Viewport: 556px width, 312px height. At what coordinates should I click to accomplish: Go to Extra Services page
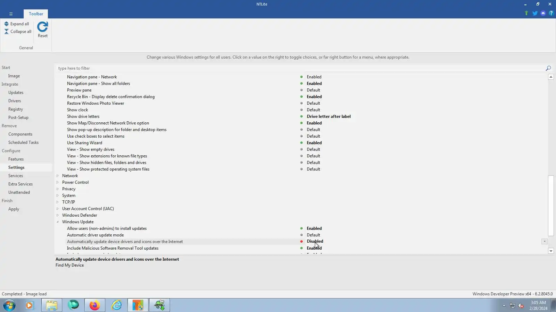point(21,184)
